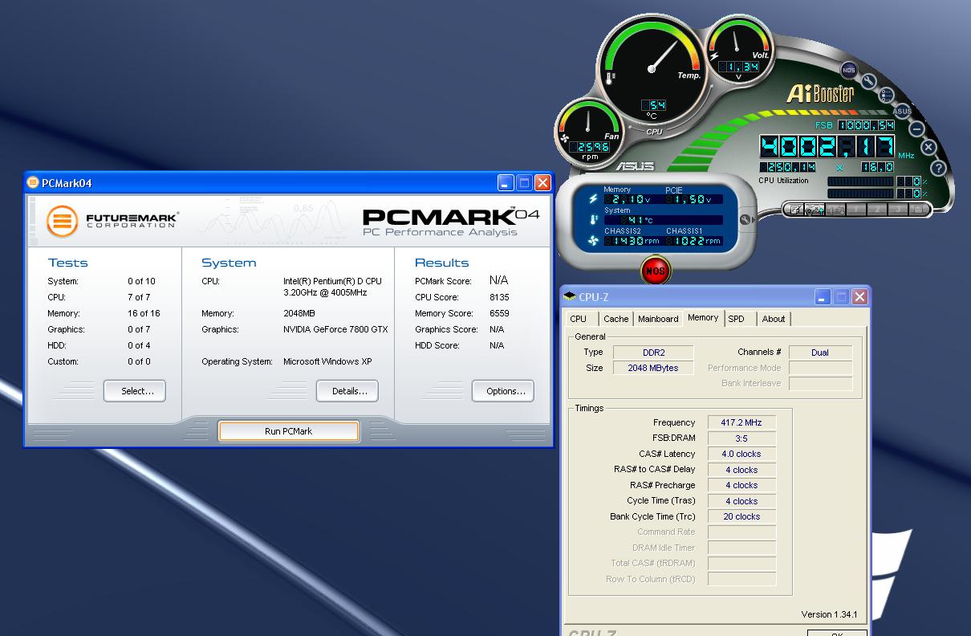
Task: Click the CPU-Z title bar icon
Action: pos(570,297)
